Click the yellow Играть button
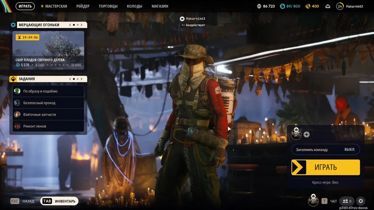The image size is (374, 210). [325, 167]
